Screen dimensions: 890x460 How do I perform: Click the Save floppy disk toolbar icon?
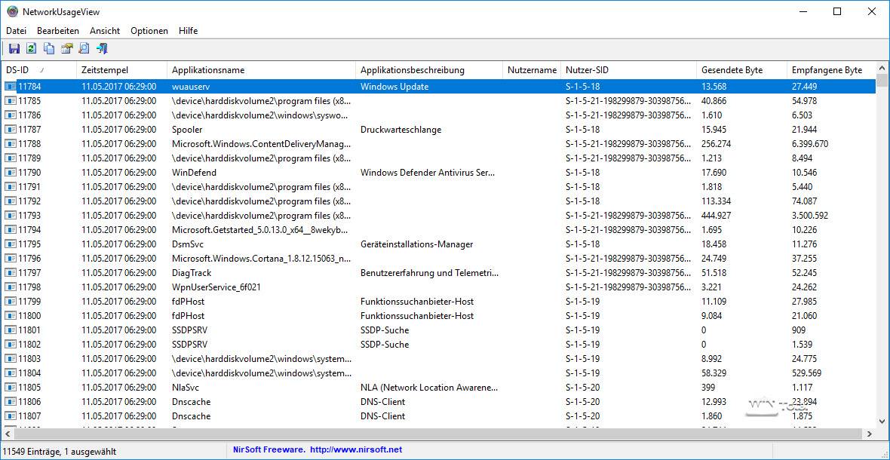(x=14, y=49)
